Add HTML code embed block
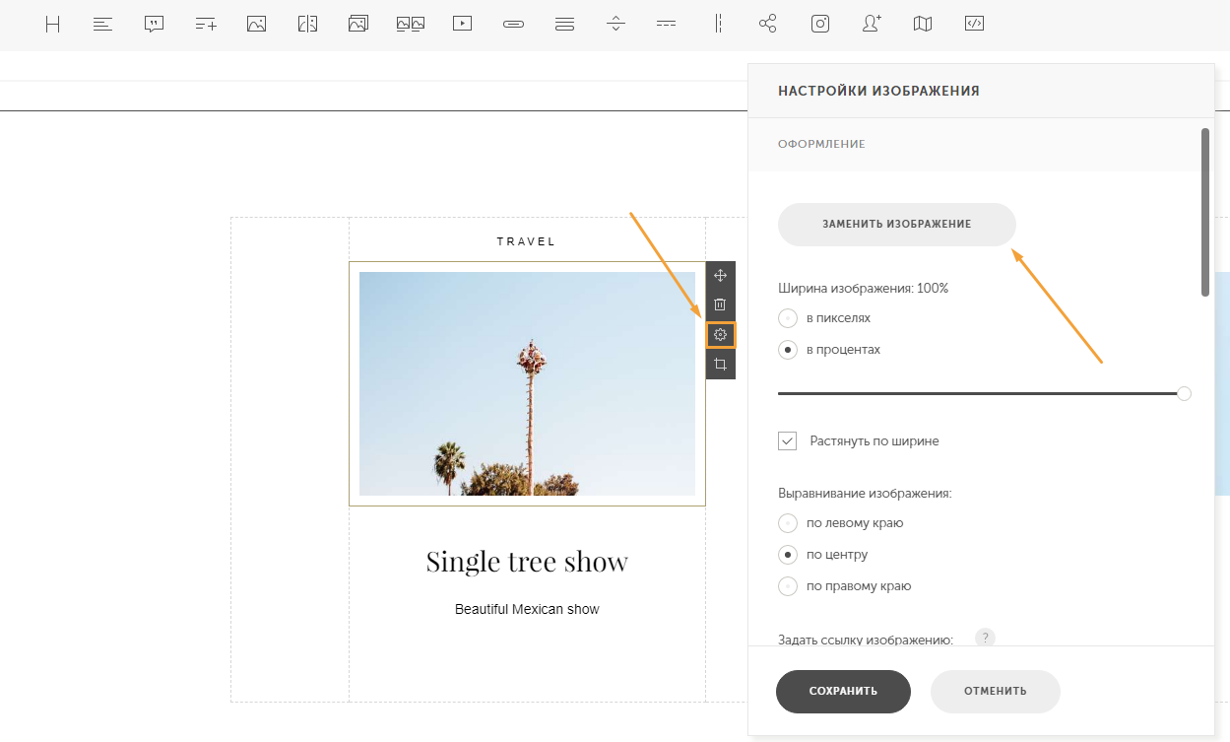Viewport: 1230px width, 742px height. point(974,25)
